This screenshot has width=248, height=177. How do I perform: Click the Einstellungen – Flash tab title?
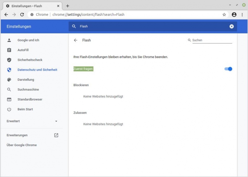click(27, 6)
